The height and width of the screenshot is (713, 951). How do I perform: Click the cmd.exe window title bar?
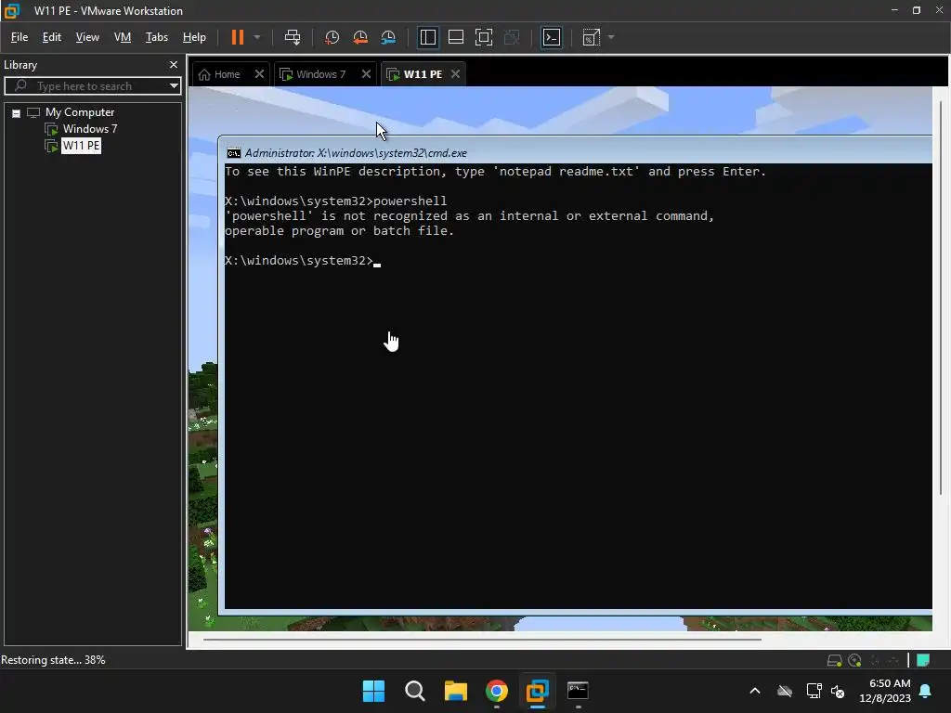click(x=576, y=153)
